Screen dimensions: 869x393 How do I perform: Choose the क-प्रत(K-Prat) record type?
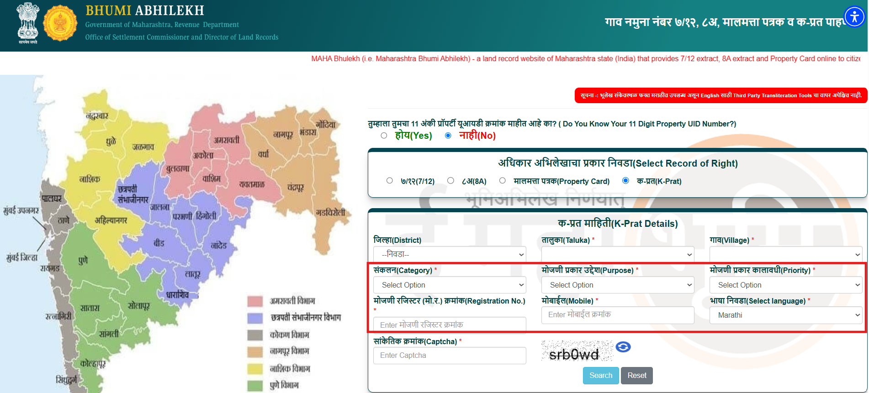625,181
